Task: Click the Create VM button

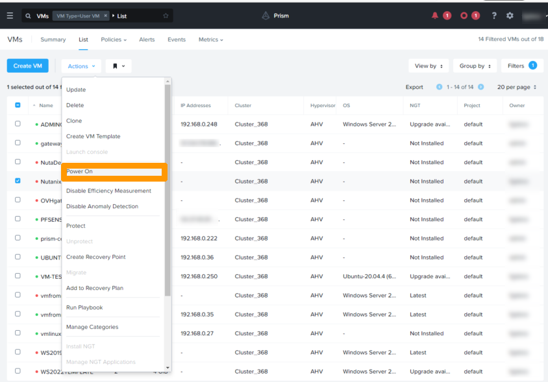Action: pos(27,66)
